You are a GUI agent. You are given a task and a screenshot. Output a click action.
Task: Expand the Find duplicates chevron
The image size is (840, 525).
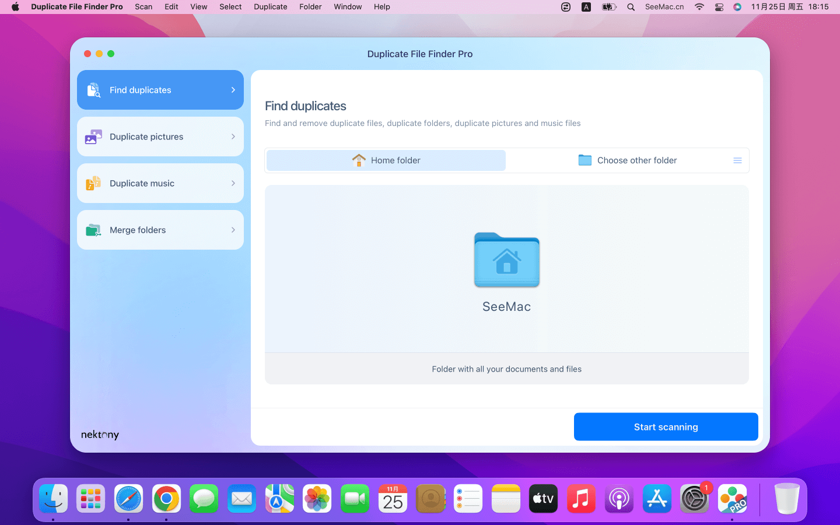coord(233,90)
